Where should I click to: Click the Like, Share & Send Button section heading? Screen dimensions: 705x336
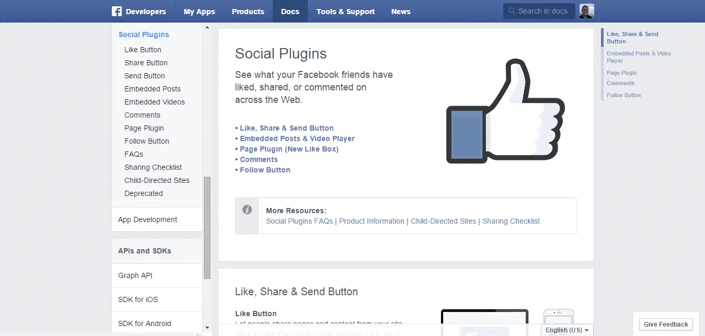[x=296, y=292]
